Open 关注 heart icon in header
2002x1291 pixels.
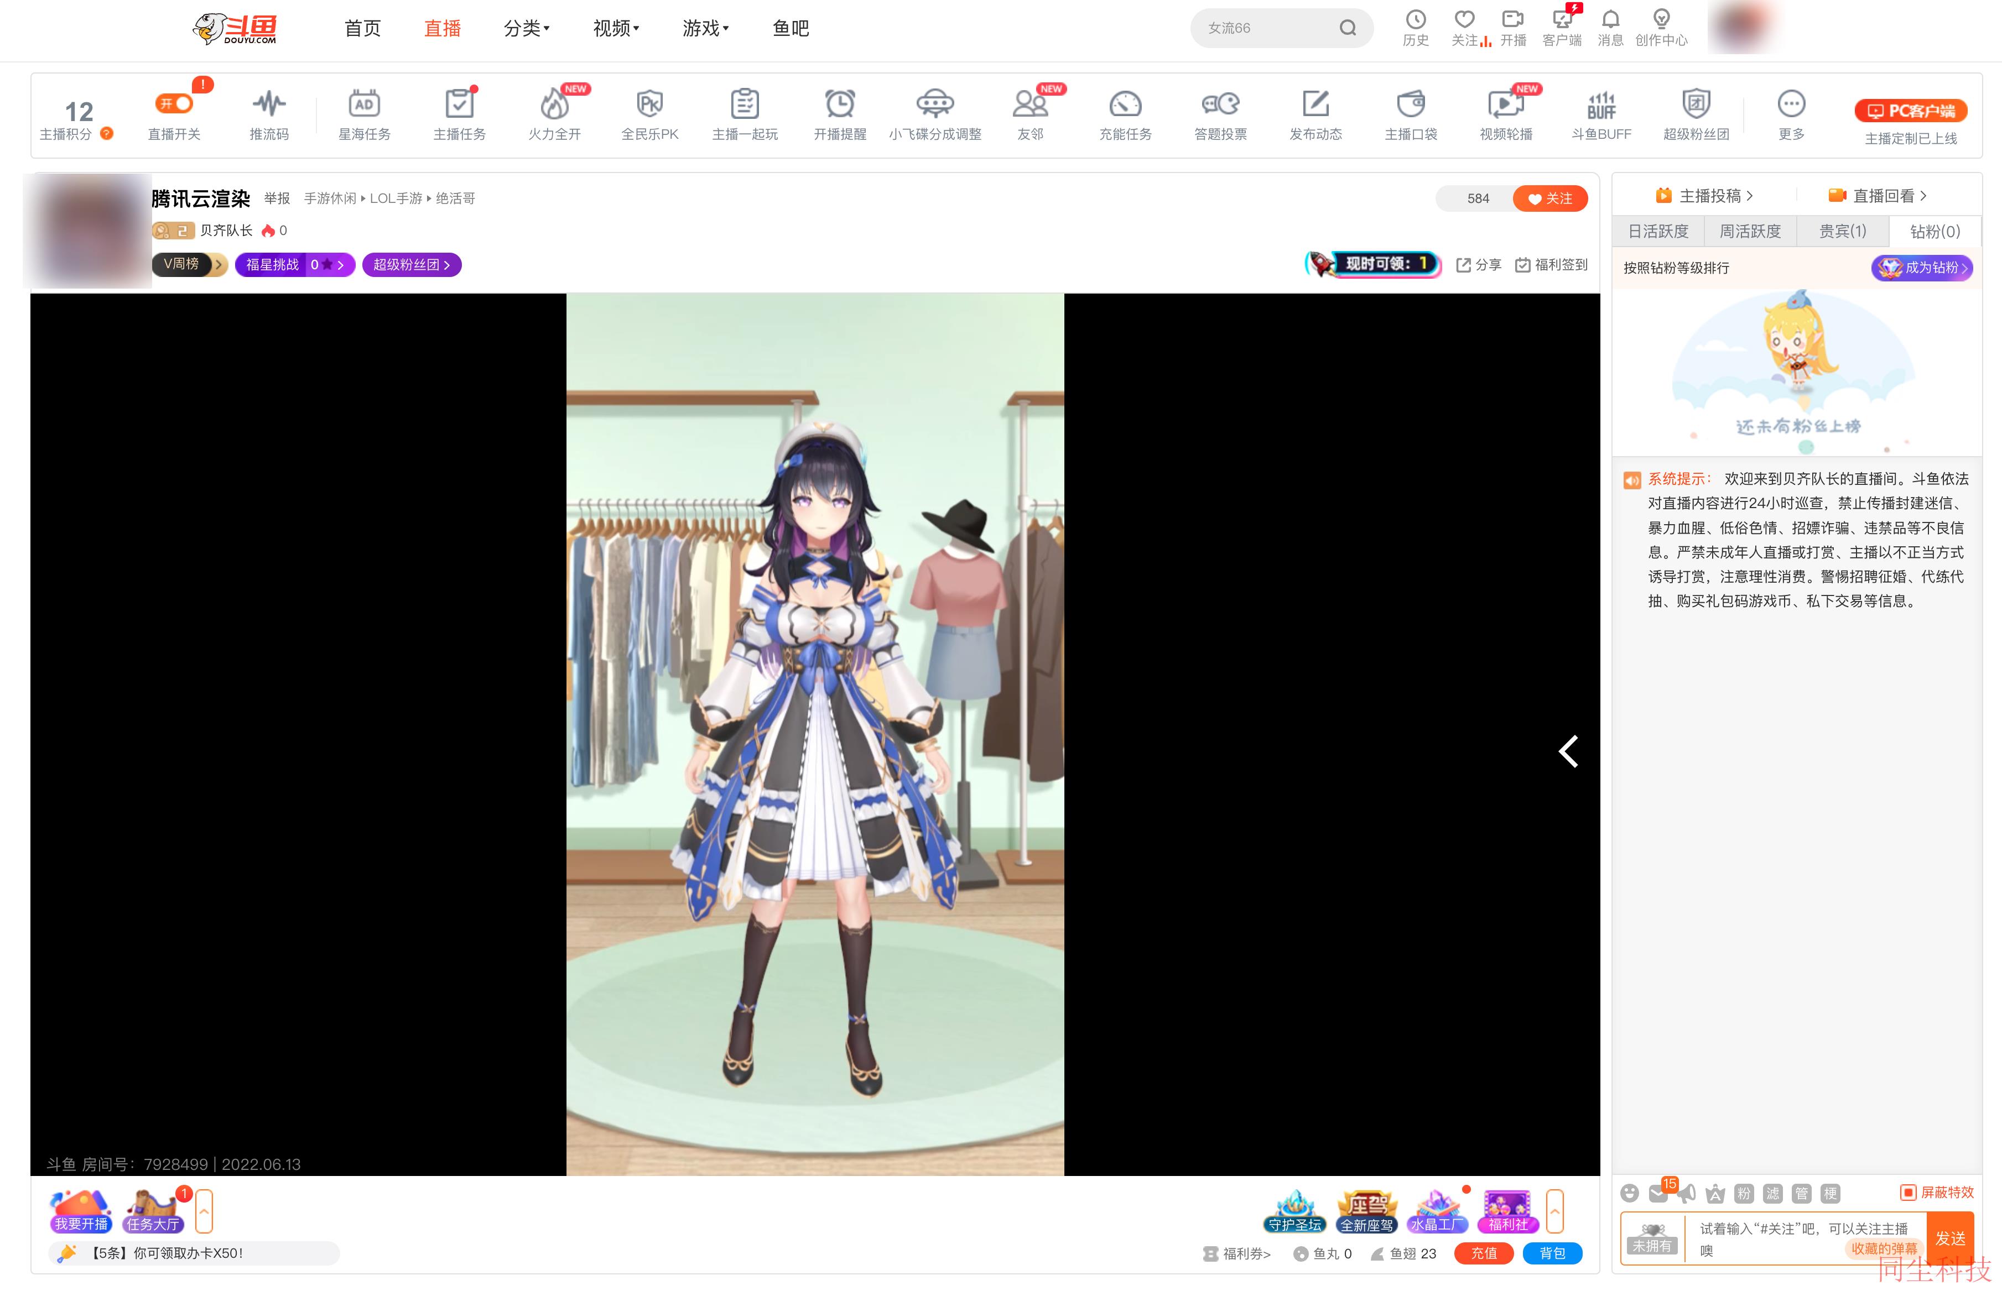point(1464,19)
